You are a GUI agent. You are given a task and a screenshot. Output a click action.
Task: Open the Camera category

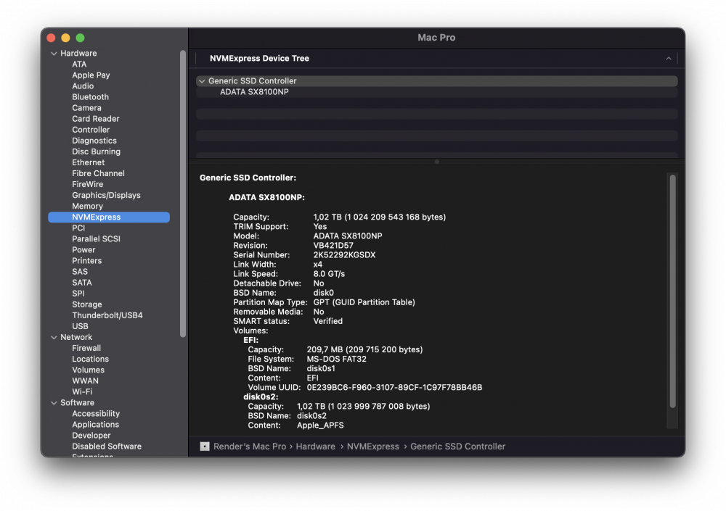(86, 108)
